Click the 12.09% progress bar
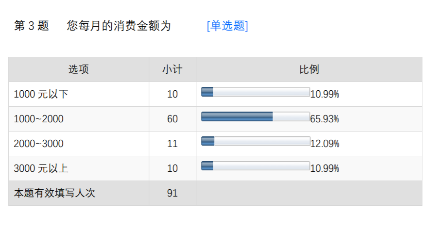This screenshot has height=231, width=431. pyautogui.click(x=256, y=141)
